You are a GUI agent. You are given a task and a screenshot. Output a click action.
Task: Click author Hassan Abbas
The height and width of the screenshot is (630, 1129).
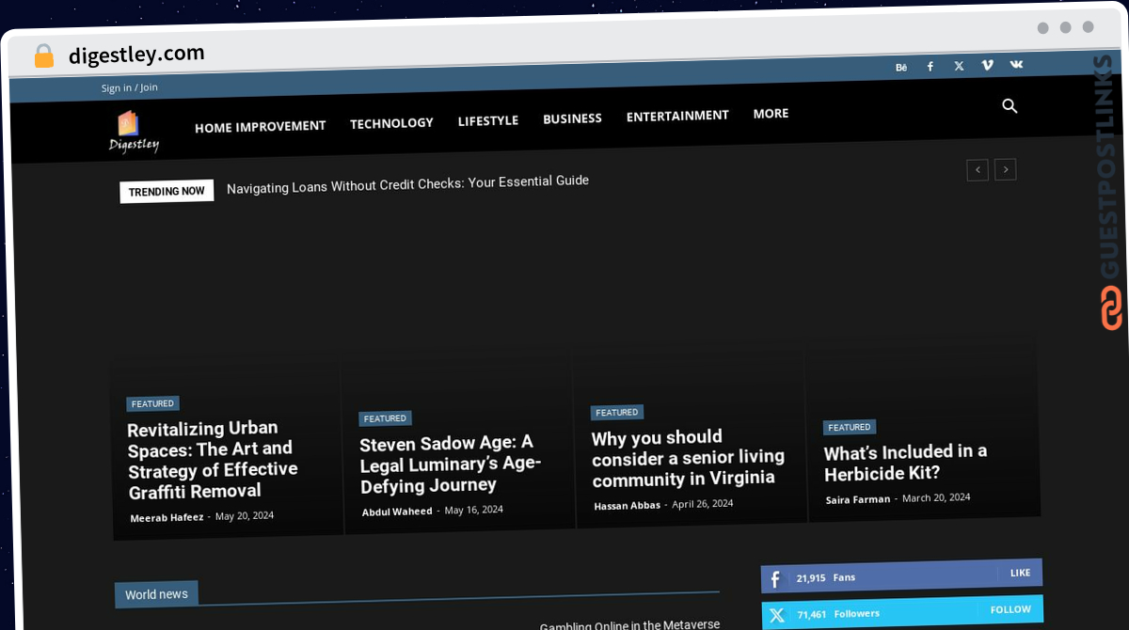627,506
